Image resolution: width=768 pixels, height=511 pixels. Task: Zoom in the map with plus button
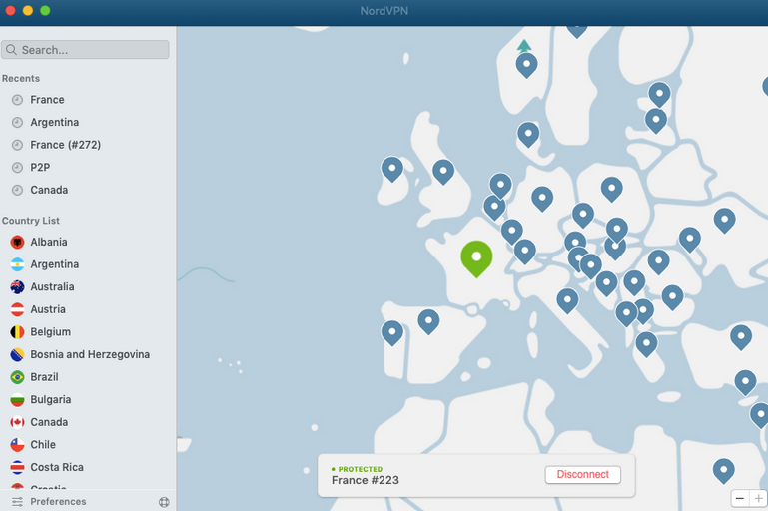[x=758, y=499]
